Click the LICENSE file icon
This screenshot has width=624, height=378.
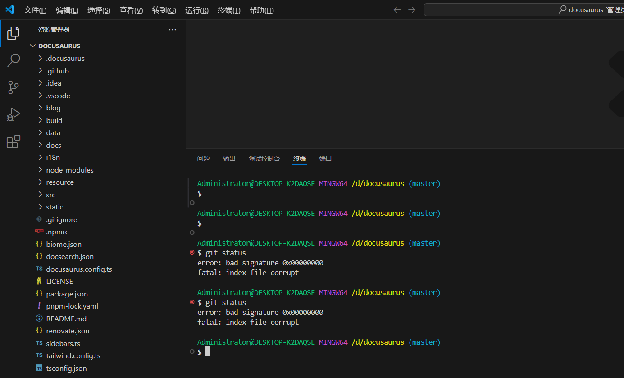click(x=39, y=281)
